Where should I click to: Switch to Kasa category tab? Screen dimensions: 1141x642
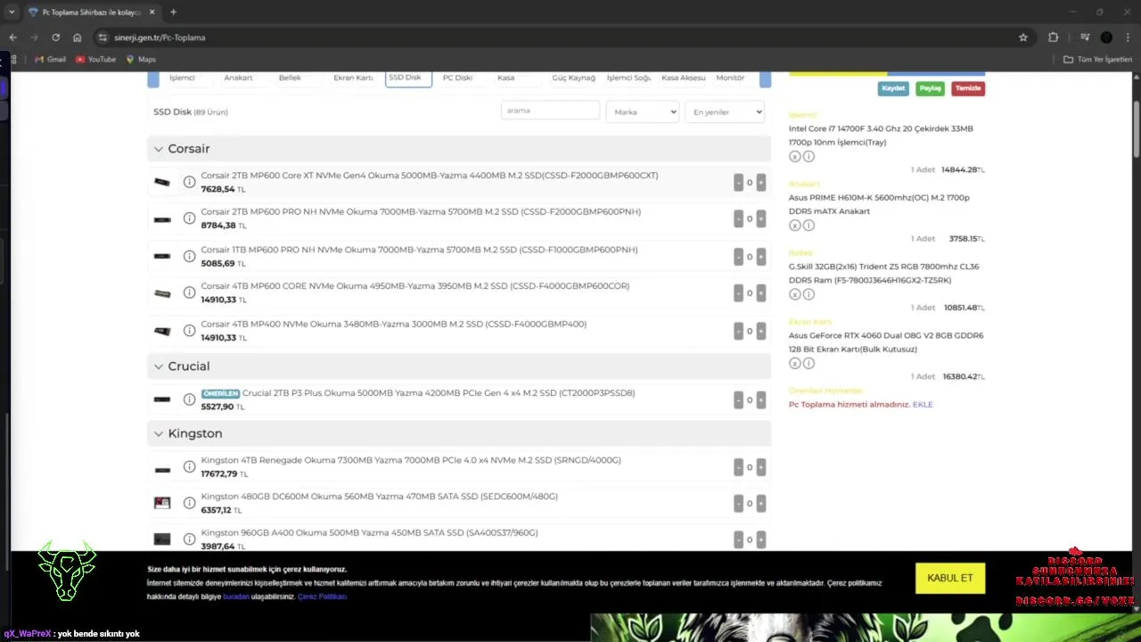pos(505,78)
